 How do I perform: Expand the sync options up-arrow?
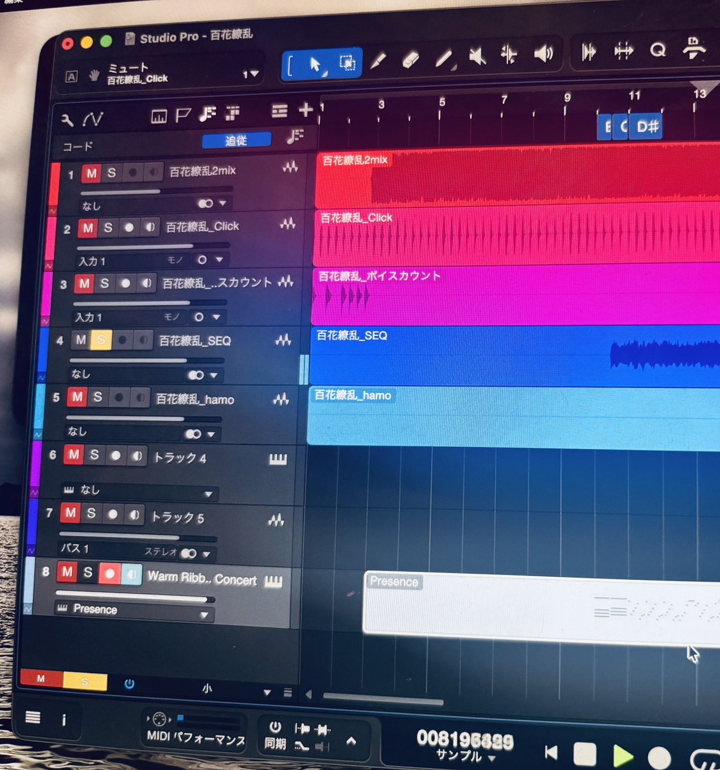[x=351, y=740]
